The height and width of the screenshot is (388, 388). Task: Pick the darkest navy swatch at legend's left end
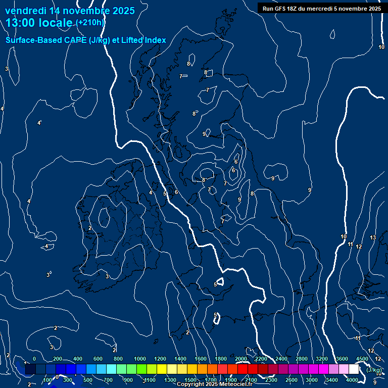[30, 369]
